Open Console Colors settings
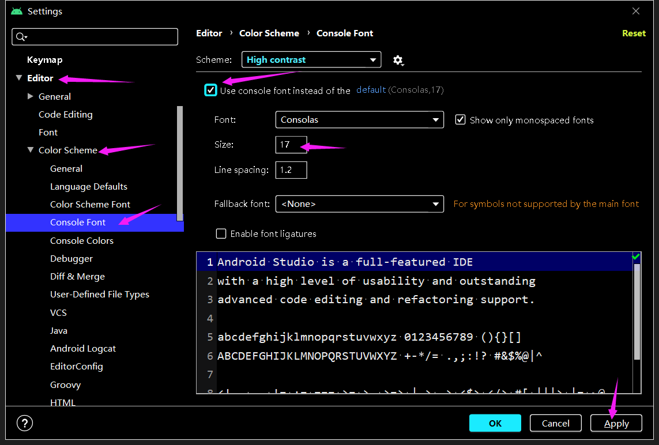Viewport: 659px width, 445px height. (81, 241)
